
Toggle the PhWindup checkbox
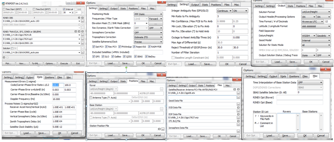pyautogui.click(x=120, y=47)
